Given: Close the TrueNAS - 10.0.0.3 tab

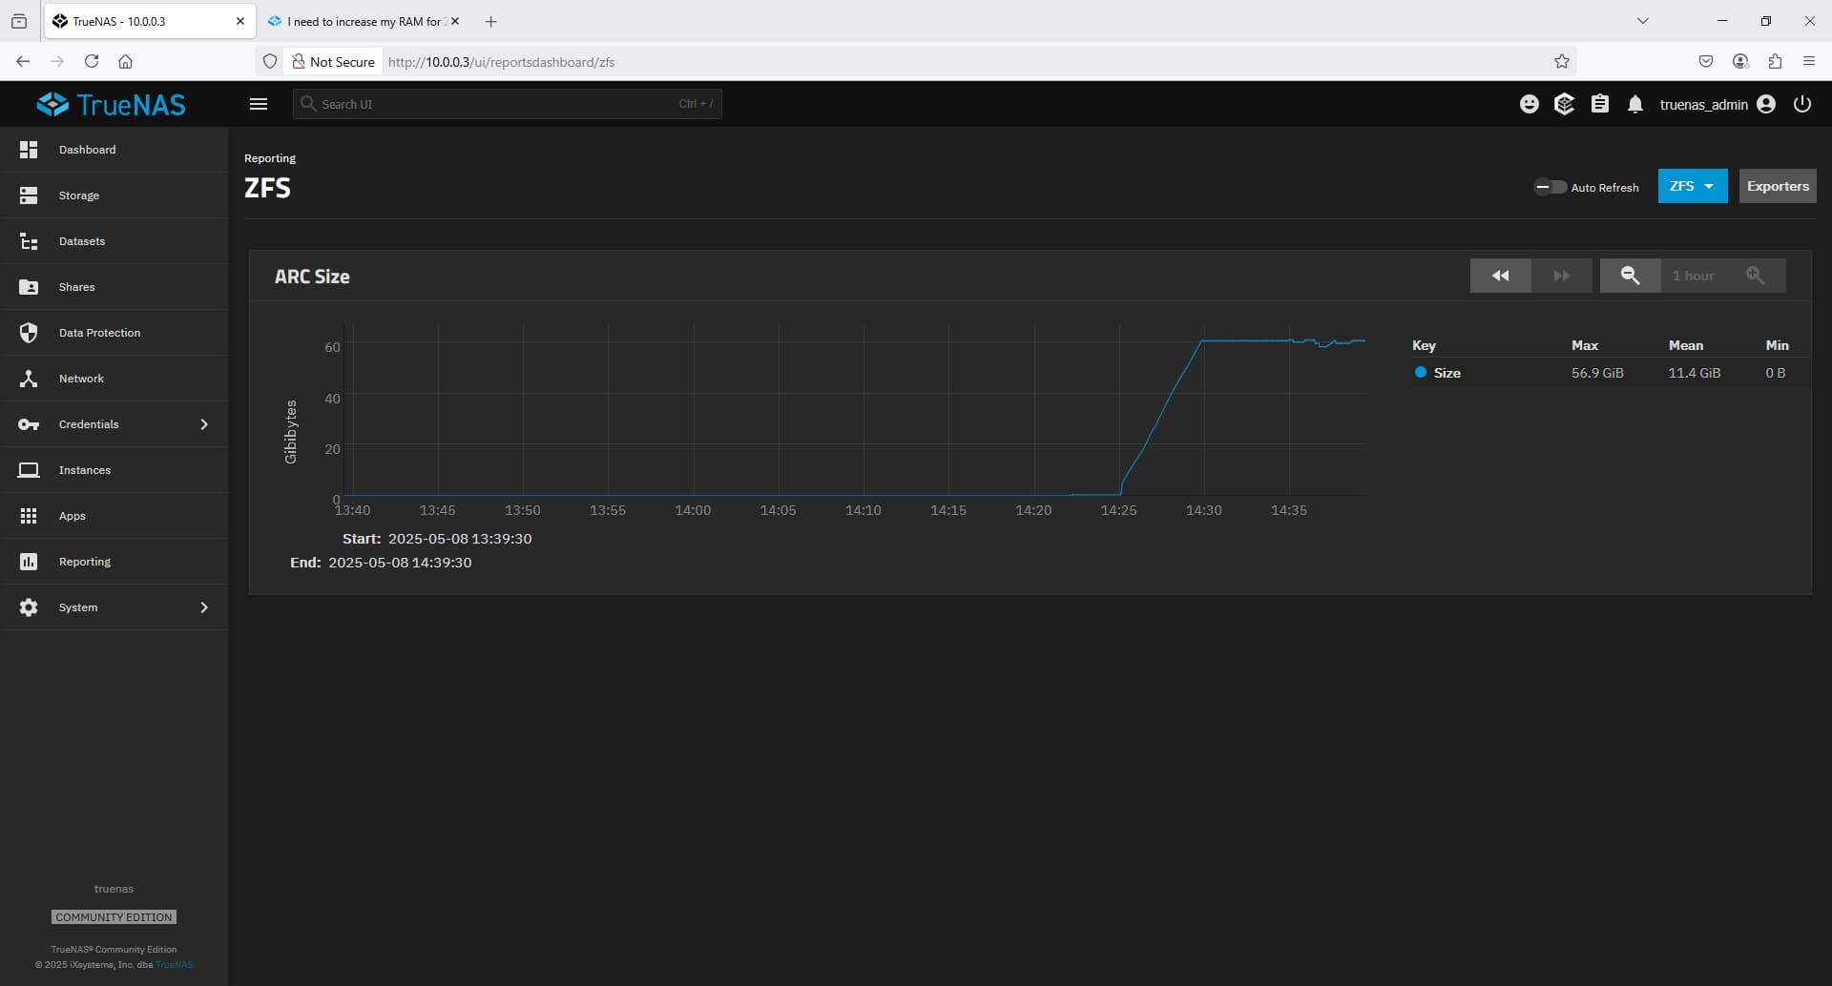Looking at the screenshot, I should point(240,21).
